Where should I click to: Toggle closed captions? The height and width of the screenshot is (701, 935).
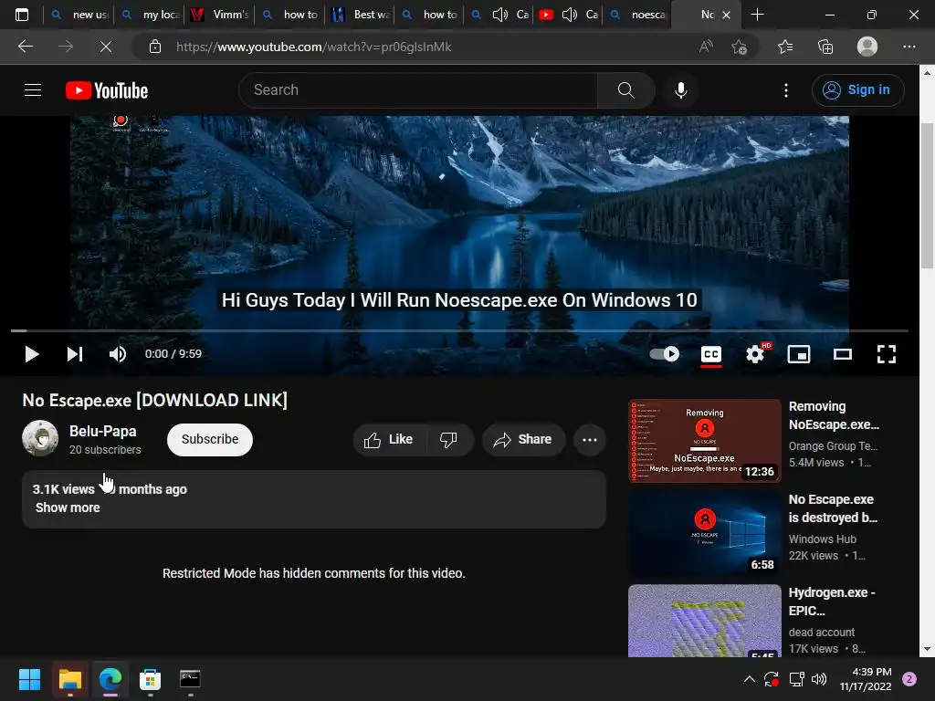(710, 355)
